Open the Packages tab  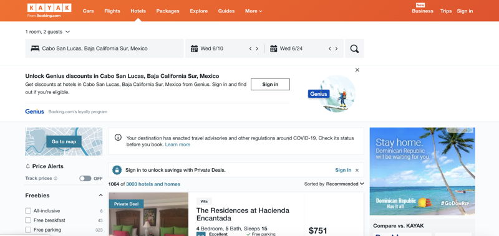[168, 11]
